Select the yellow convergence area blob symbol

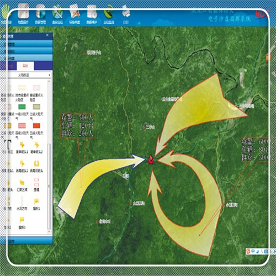[x=22, y=182]
